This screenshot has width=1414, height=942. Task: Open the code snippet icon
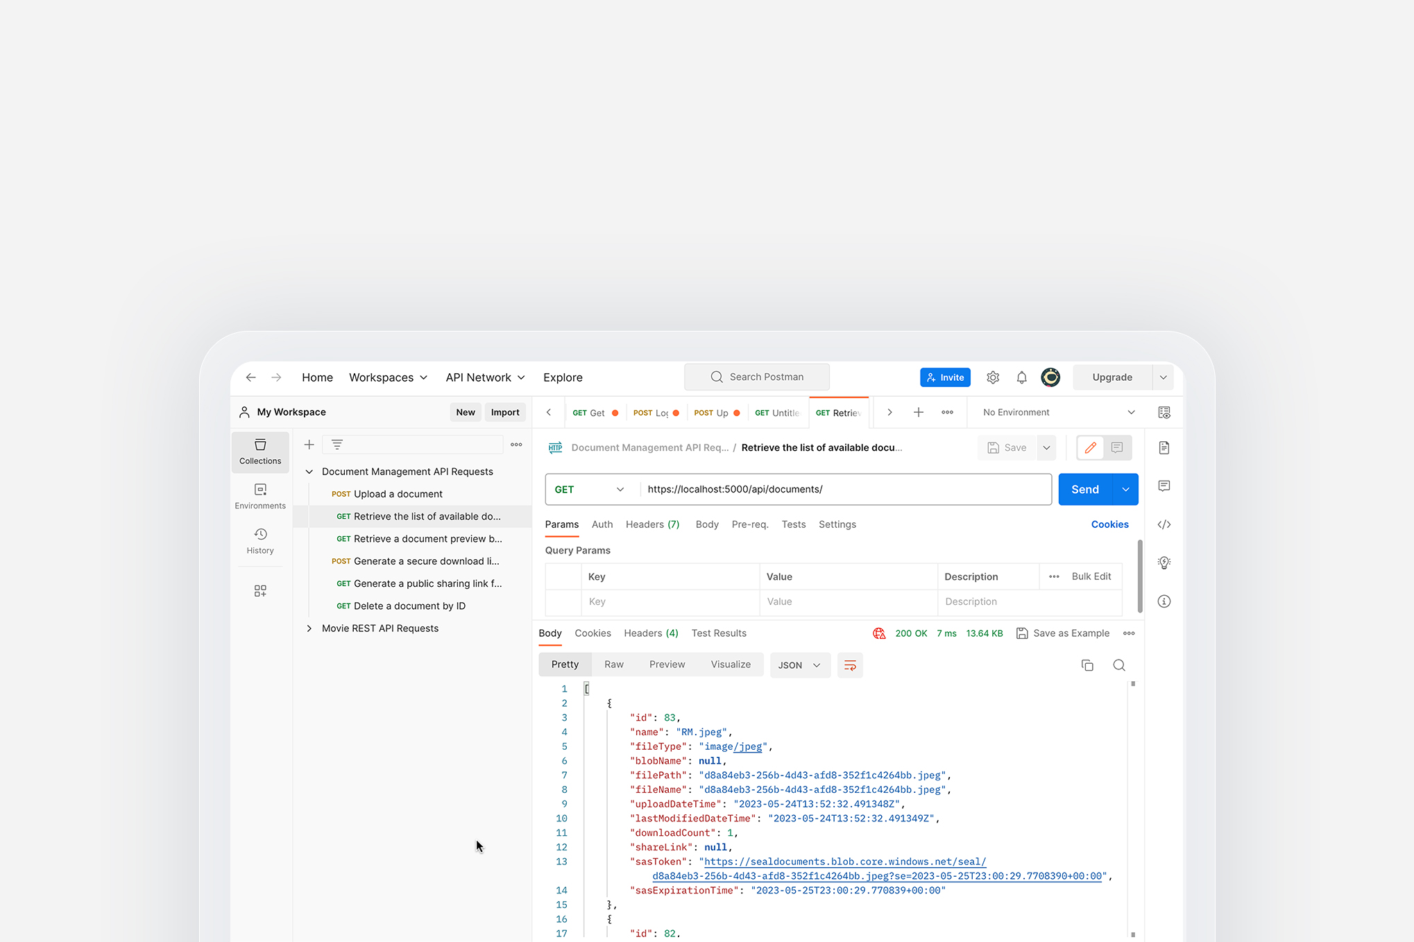(1164, 524)
